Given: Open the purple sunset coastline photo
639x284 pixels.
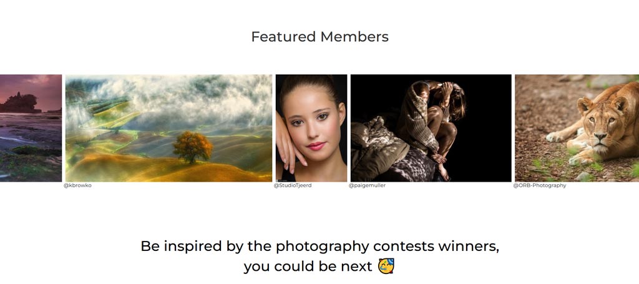Looking at the screenshot, I should tap(31, 128).
